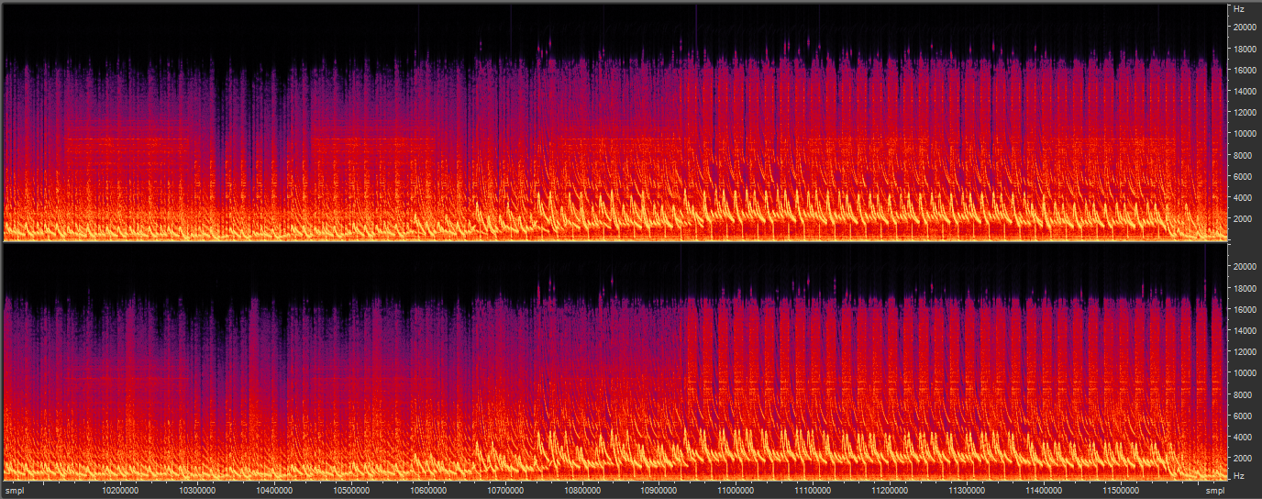
Task: Click 20000 on the upper channel frequency scale
Action: tap(1245, 27)
